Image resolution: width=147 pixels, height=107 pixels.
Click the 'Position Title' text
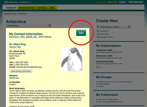point(15,47)
